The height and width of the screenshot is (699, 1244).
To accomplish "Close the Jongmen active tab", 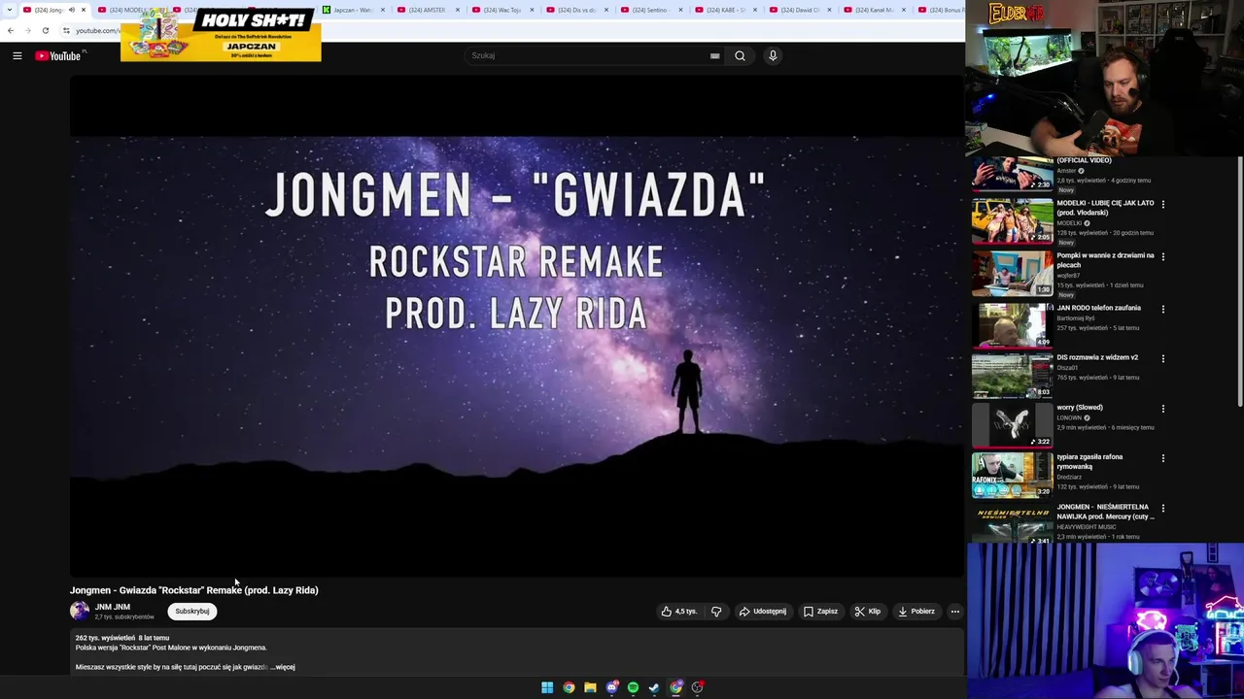I will coord(84,10).
